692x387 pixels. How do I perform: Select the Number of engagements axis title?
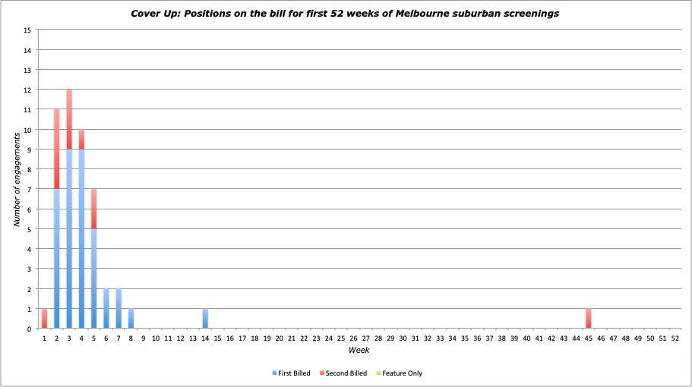[15, 179]
